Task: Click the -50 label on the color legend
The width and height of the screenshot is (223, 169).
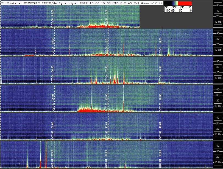Action: point(180,10)
